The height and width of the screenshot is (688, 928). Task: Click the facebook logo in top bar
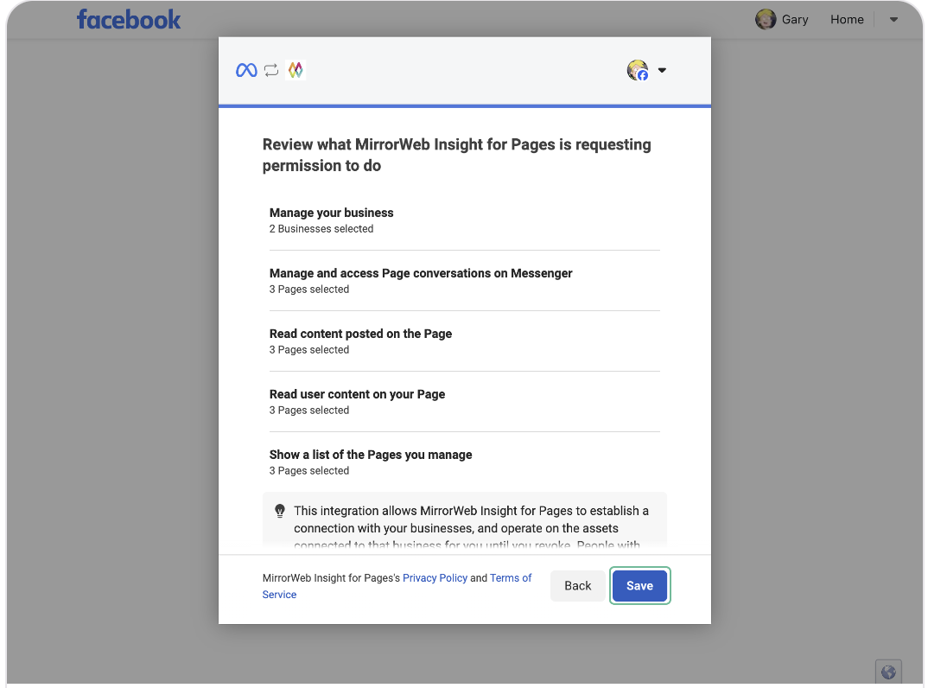coord(129,20)
